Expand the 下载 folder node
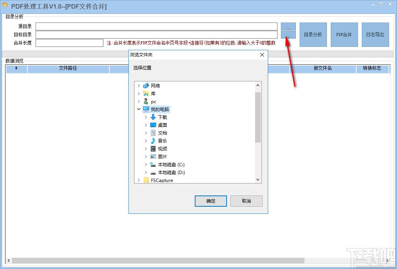 (146, 117)
